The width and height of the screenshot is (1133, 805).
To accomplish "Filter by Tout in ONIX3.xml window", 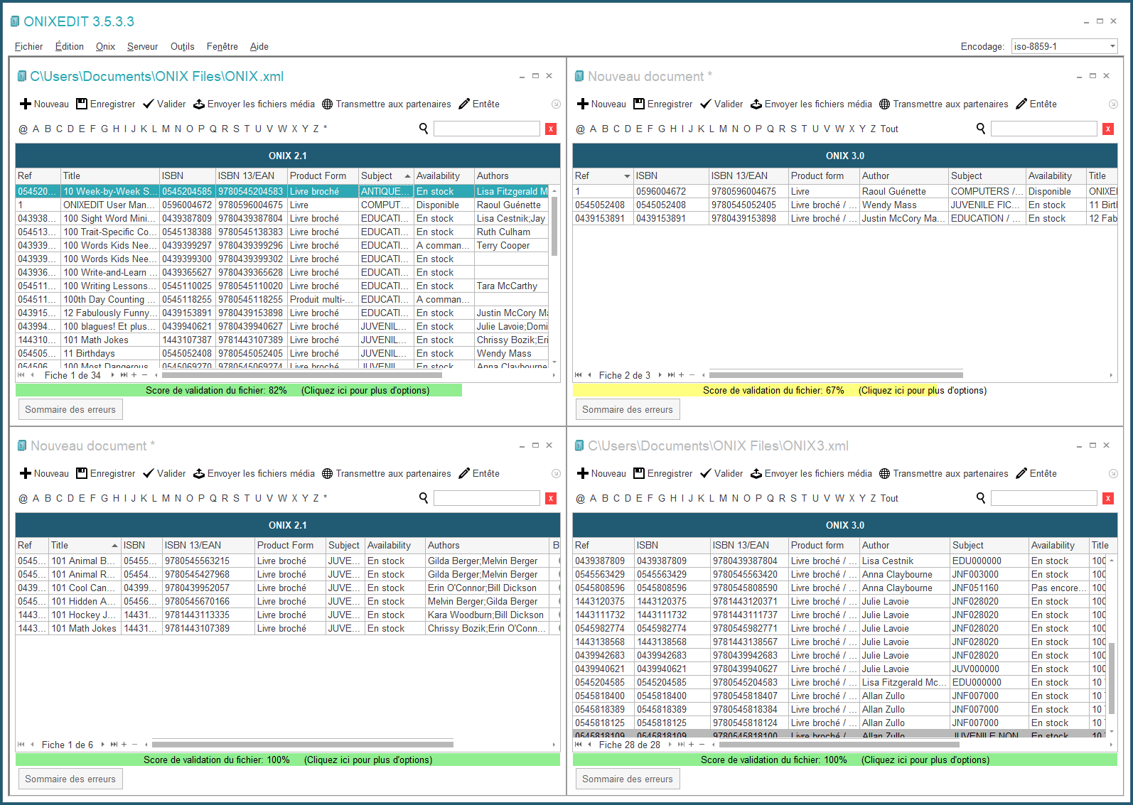I will [889, 498].
